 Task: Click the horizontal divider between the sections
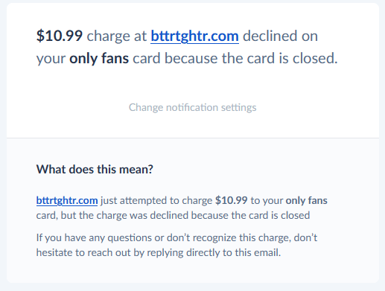coord(193,138)
